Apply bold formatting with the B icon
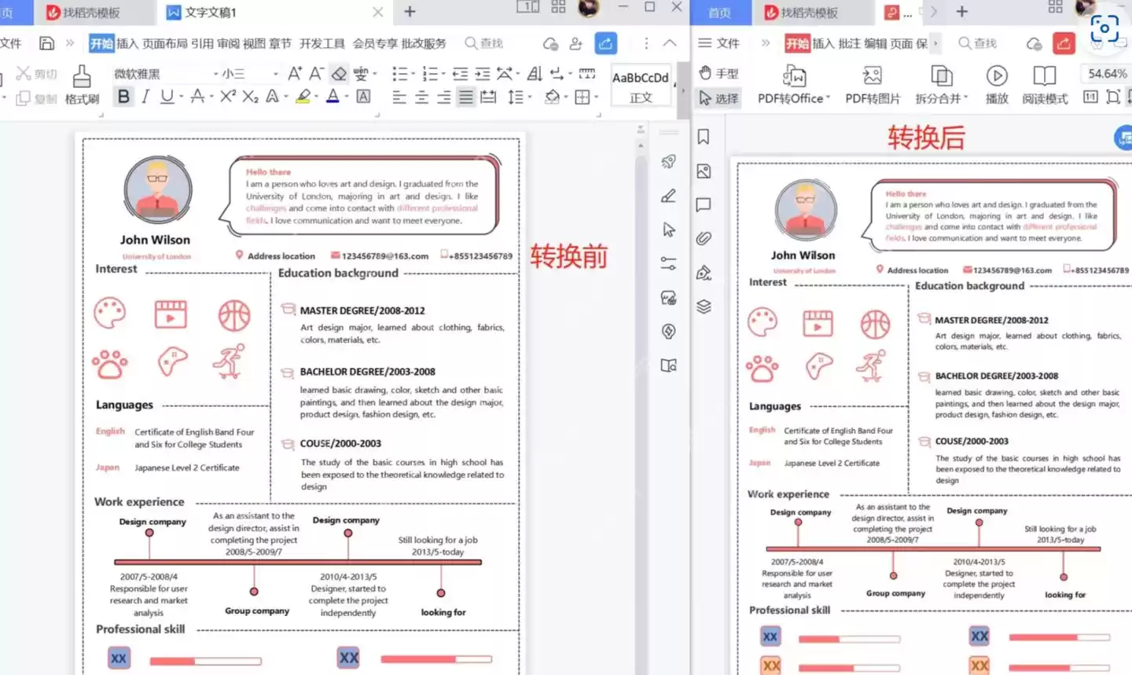The width and height of the screenshot is (1132, 675). click(x=124, y=96)
